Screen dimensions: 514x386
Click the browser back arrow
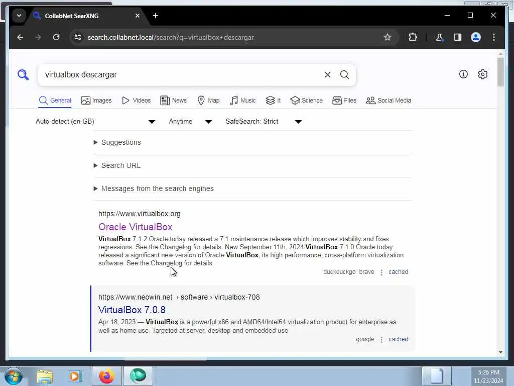pyautogui.click(x=20, y=37)
